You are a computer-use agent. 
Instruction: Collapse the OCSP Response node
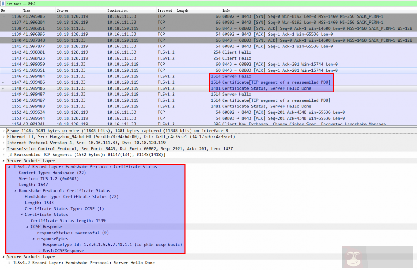(x=28, y=227)
